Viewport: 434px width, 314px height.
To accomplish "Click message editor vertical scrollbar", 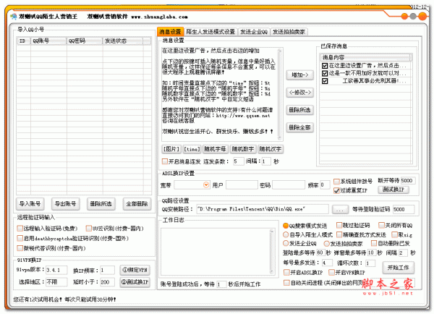I will [x=279, y=94].
